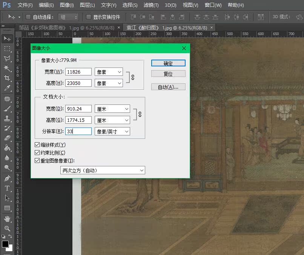This screenshot has height=255, width=304.
Task: Select the Magic Wand tool
Action: click(7, 68)
